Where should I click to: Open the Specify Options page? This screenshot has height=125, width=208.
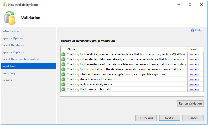(13, 38)
